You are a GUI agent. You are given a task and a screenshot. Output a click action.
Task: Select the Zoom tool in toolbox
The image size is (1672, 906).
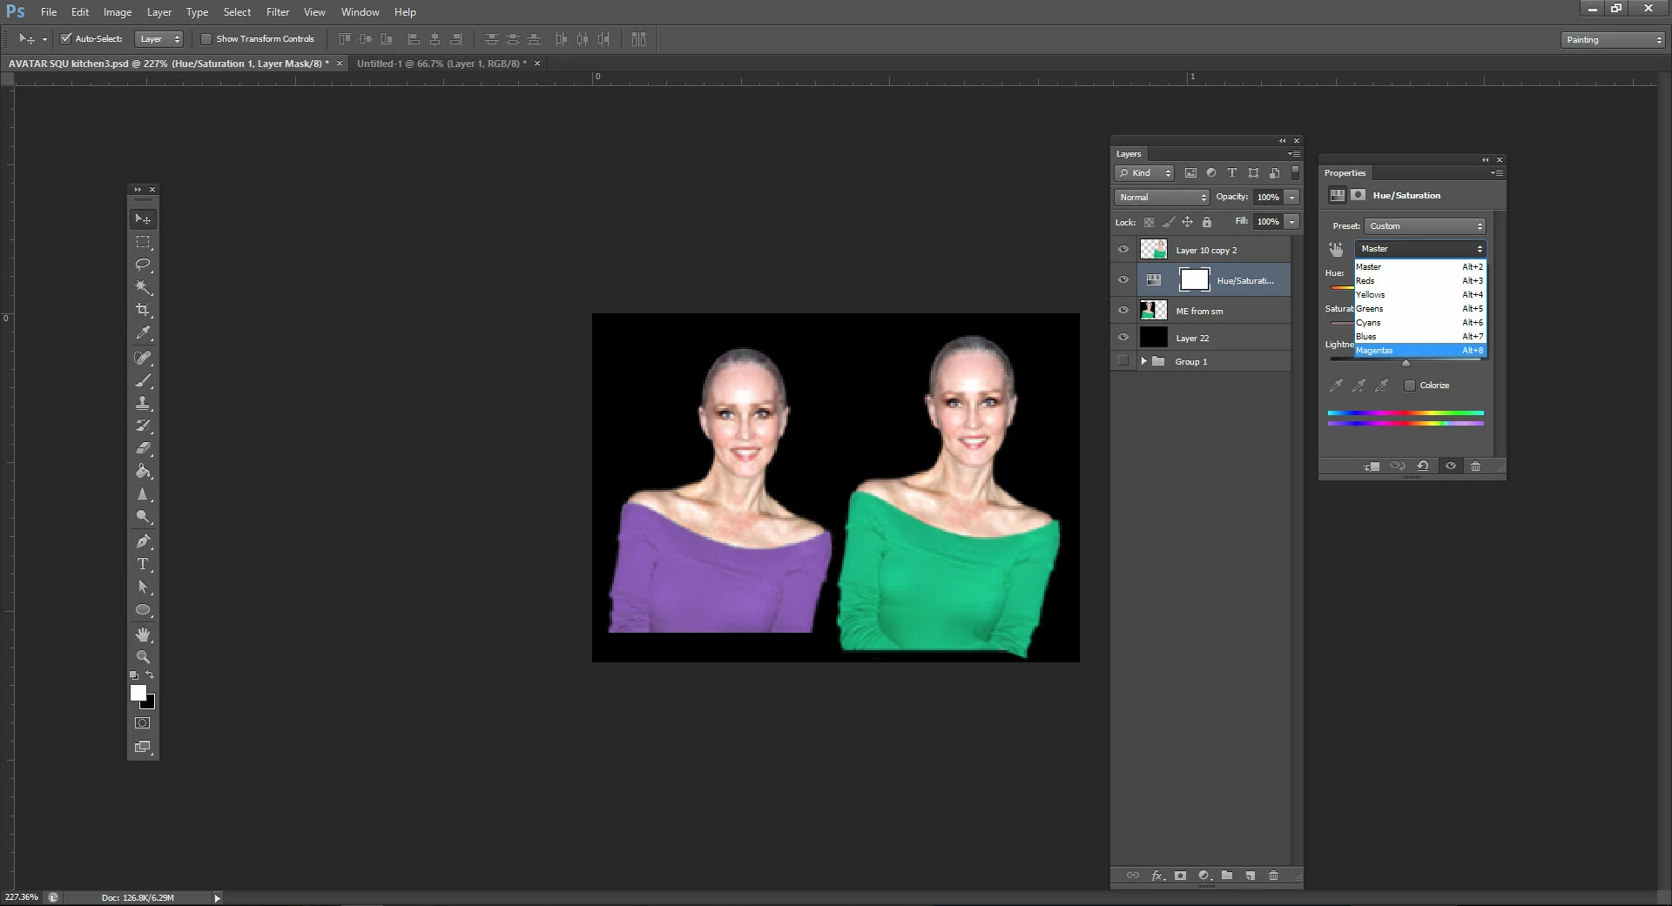pos(143,657)
